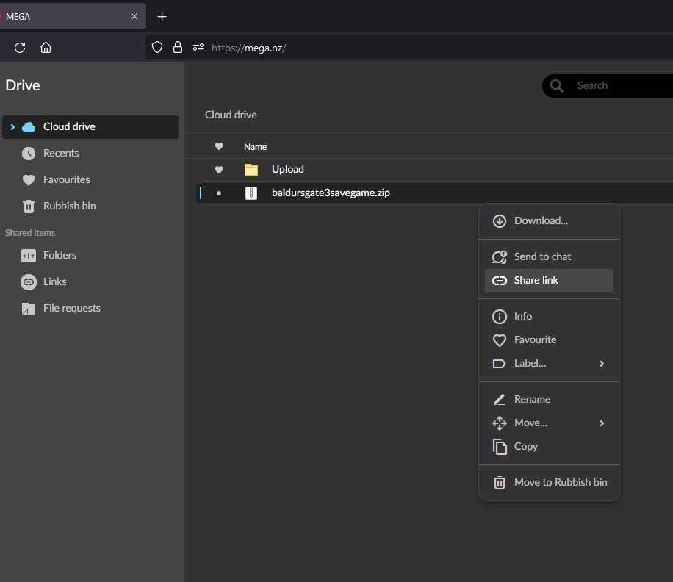The width and height of the screenshot is (673, 582).
Task: Click the Copy documents icon
Action: point(500,446)
